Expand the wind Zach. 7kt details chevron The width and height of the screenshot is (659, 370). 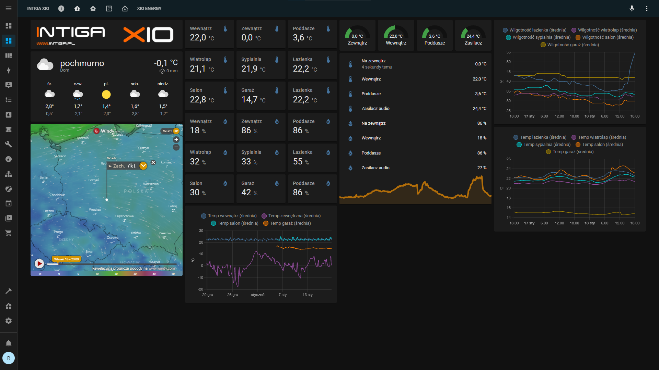point(143,166)
